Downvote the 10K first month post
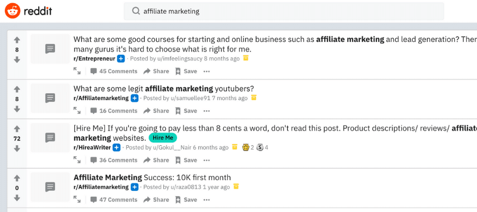The image size is (477, 212). coord(17,198)
